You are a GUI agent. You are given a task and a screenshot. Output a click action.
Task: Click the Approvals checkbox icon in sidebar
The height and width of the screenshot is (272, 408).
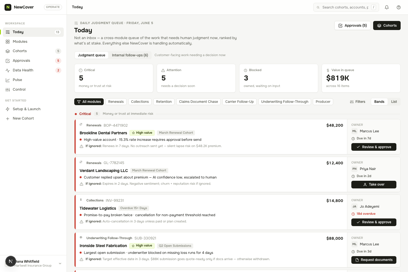click(8, 61)
